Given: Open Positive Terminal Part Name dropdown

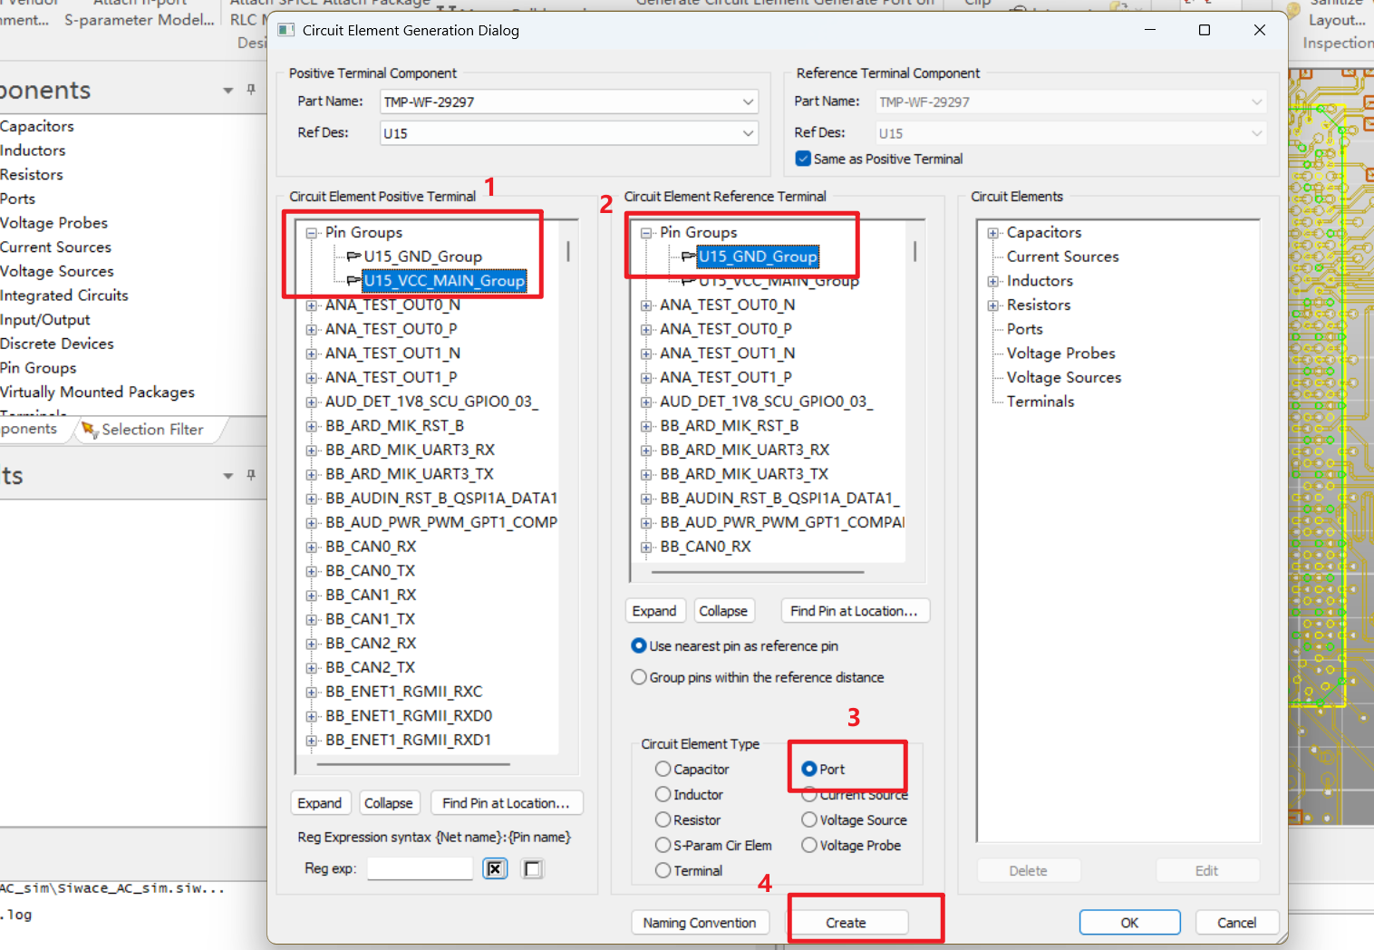Looking at the screenshot, I should [x=749, y=102].
